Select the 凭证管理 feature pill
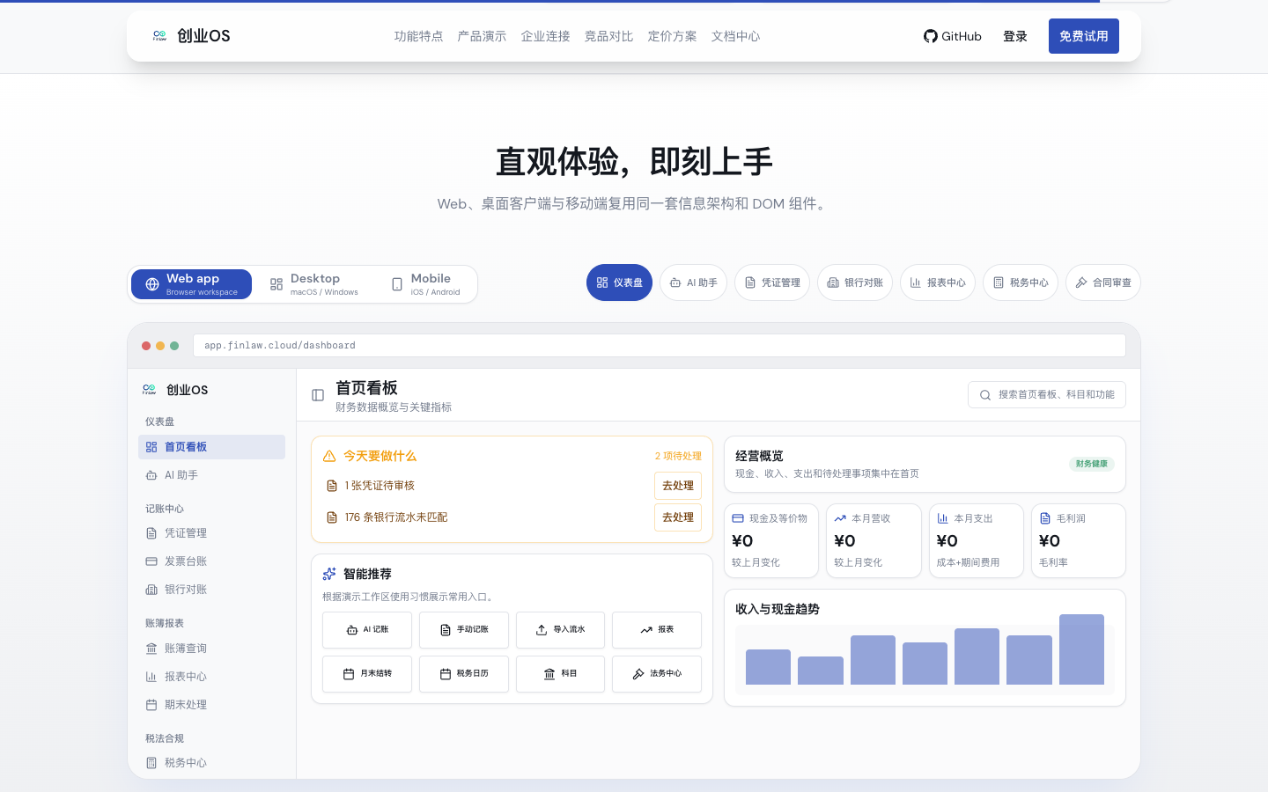The height and width of the screenshot is (792, 1268). 772,282
